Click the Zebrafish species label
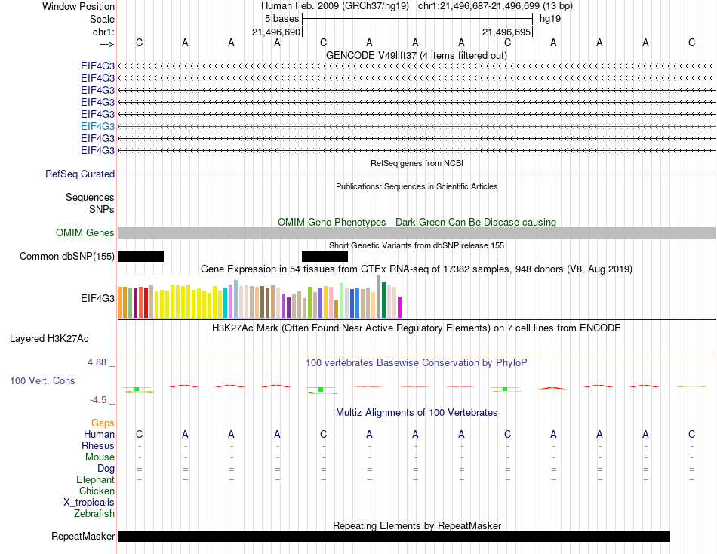Viewport: 717px width, 554px height. 94,514
